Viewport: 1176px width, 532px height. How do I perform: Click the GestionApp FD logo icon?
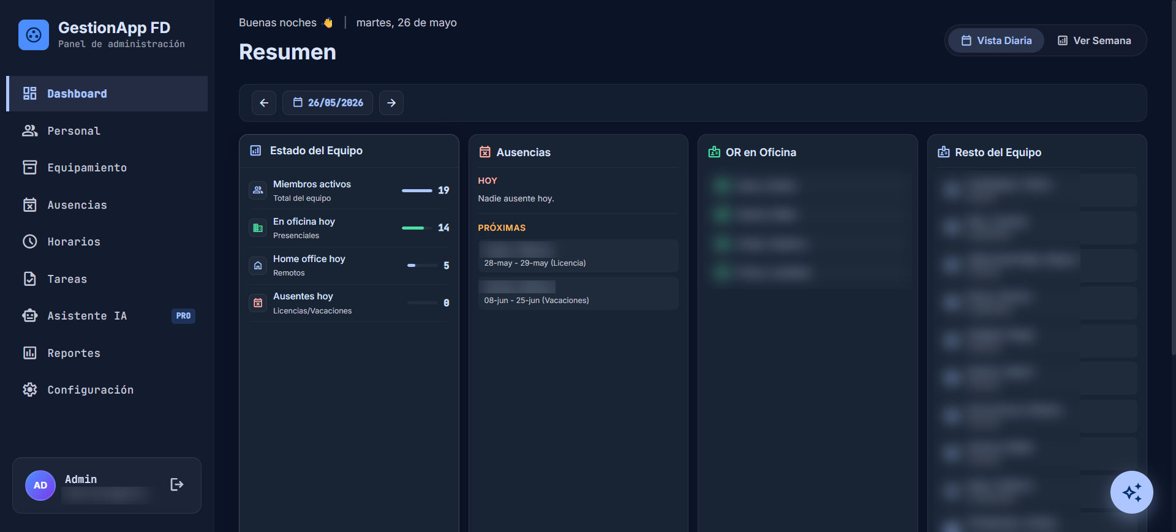(x=34, y=35)
